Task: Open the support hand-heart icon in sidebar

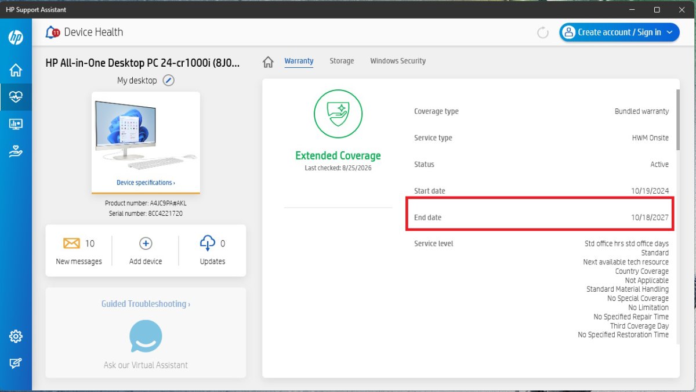Action: 16,151
